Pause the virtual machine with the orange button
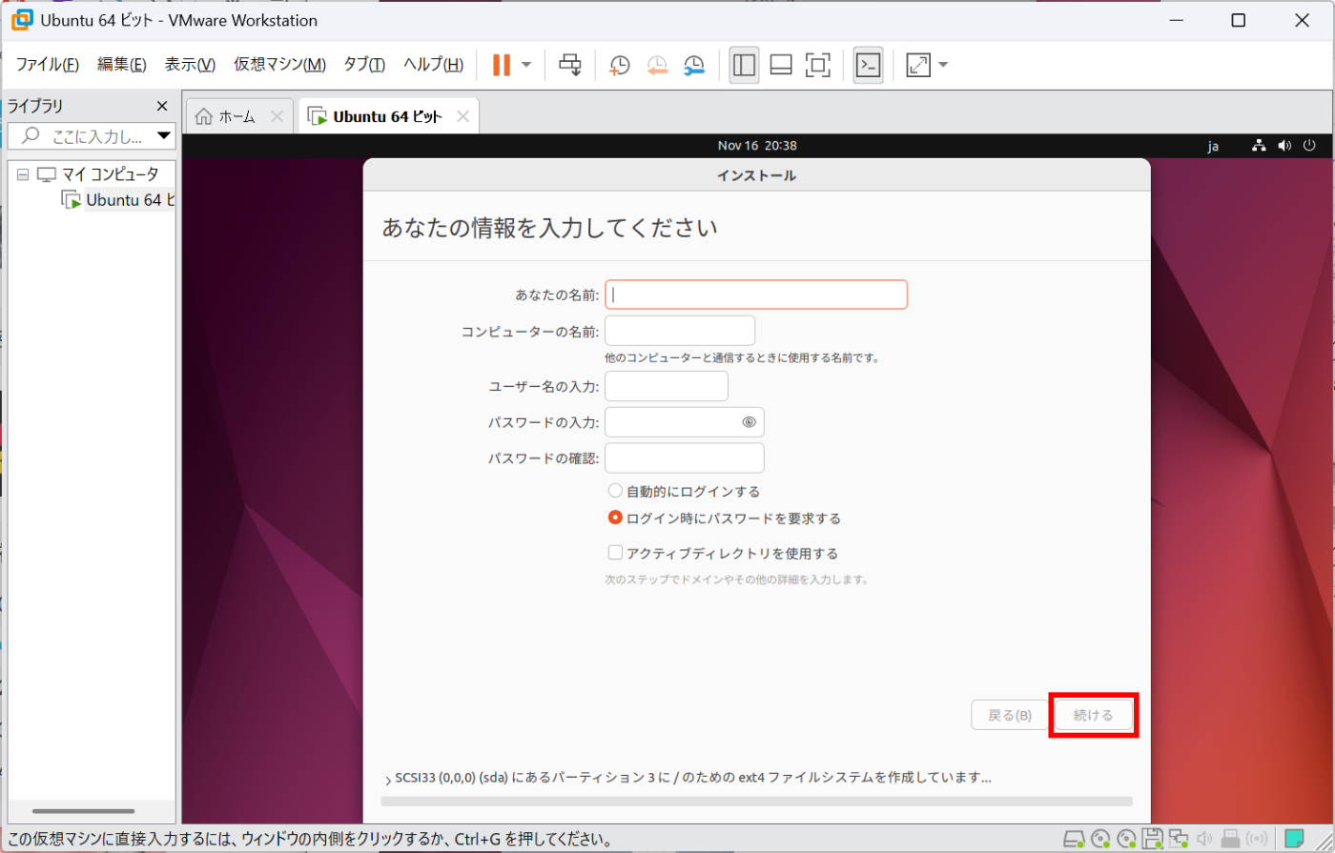This screenshot has width=1335, height=853. 501,65
